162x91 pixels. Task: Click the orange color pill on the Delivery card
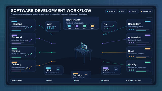point(14,62)
